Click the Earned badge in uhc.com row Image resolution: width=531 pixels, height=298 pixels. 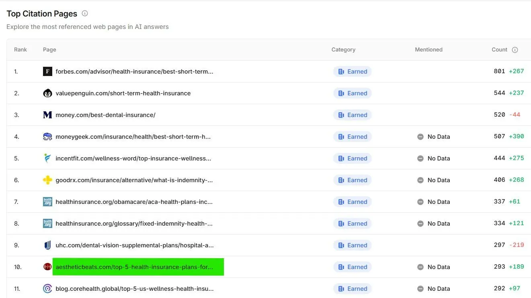(353, 245)
